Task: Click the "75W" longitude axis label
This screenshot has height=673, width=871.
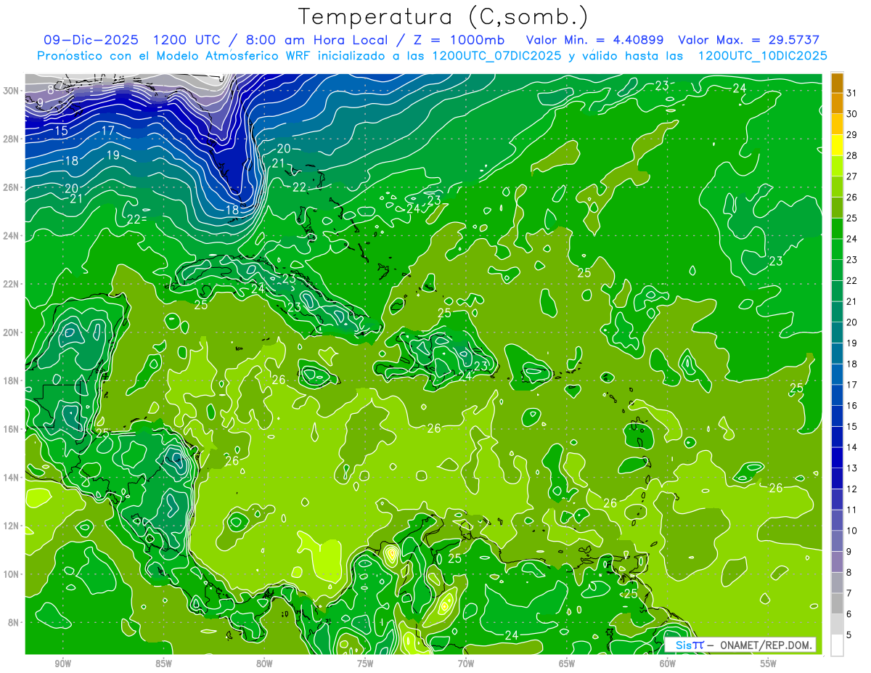Action: point(365,664)
